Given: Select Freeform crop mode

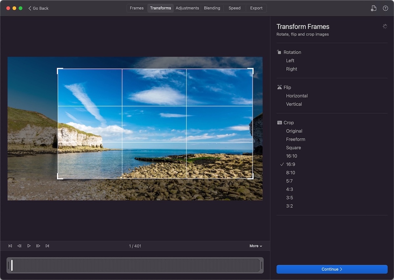Looking at the screenshot, I should [295, 140].
